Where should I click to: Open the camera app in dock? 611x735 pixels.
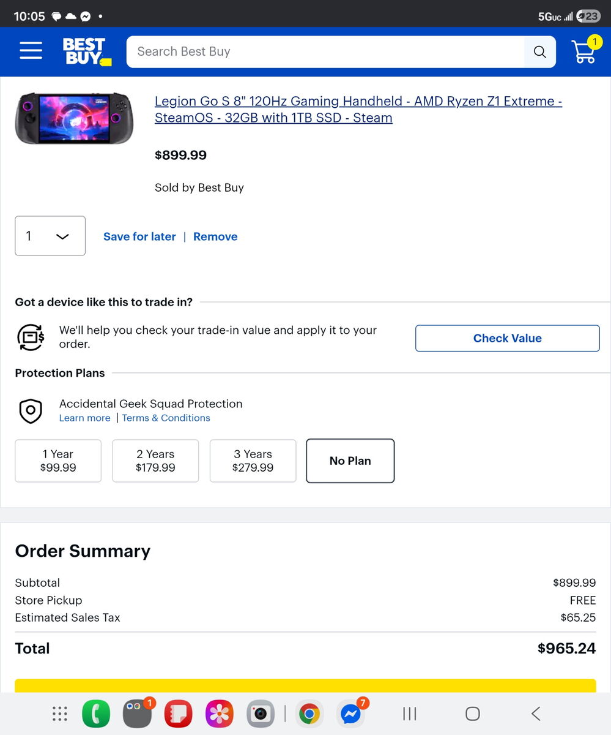[261, 714]
